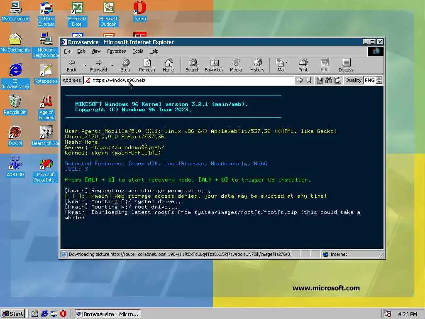Select the WOLF3D desktop shortcut
Viewport: 425px width, 319px height.
(x=15, y=167)
